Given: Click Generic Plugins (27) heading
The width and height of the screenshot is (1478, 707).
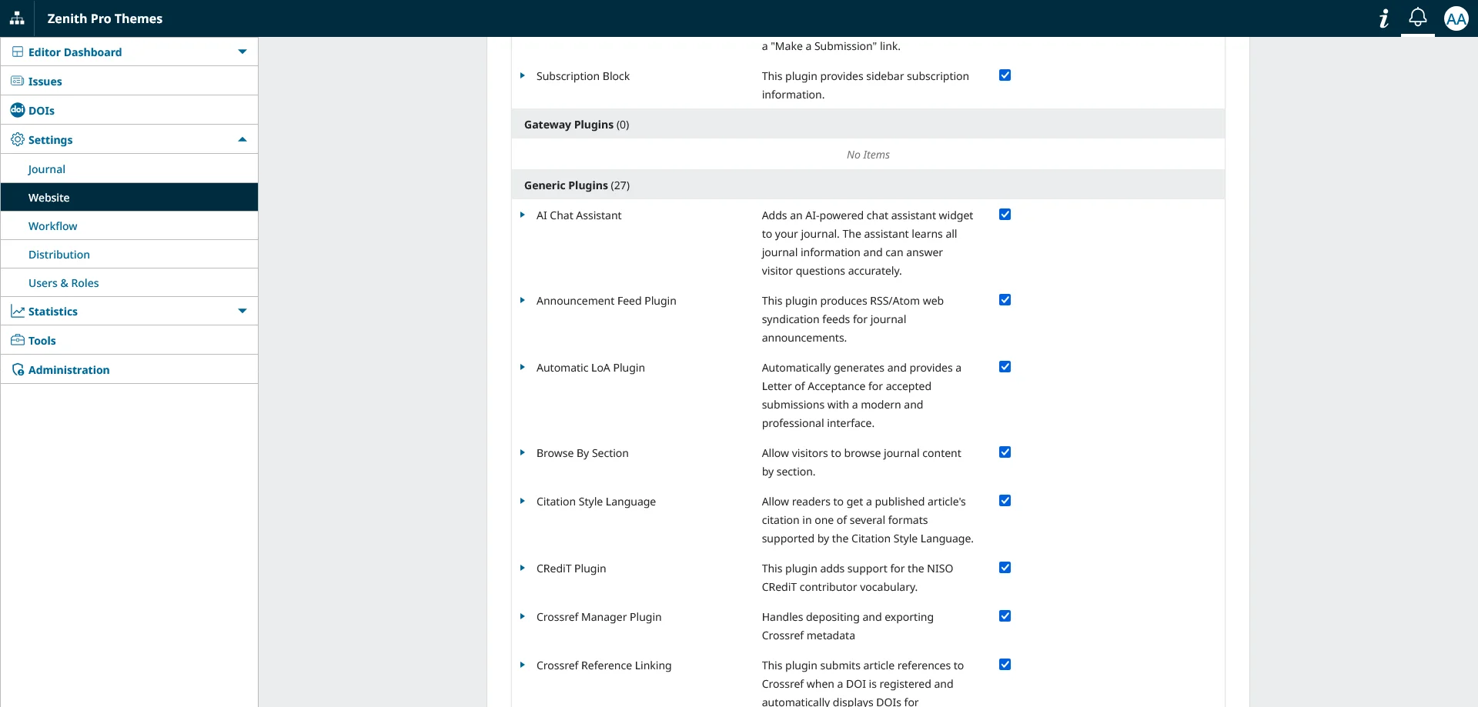Looking at the screenshot, I should [577, 185].
